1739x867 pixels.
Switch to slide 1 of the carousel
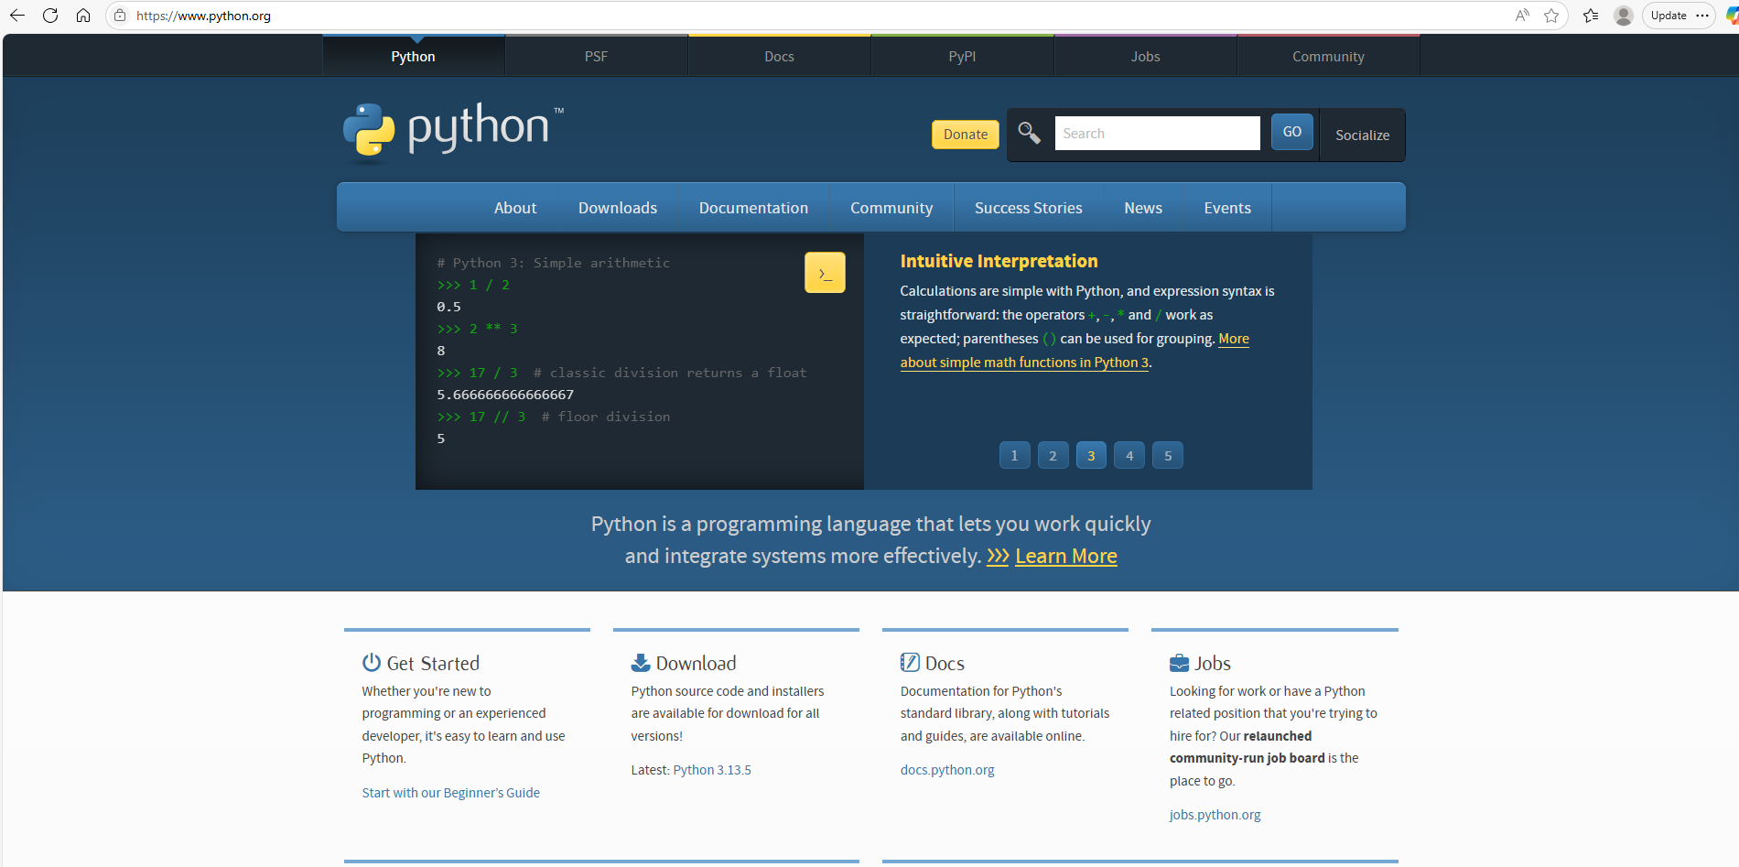click(1014, 456)
